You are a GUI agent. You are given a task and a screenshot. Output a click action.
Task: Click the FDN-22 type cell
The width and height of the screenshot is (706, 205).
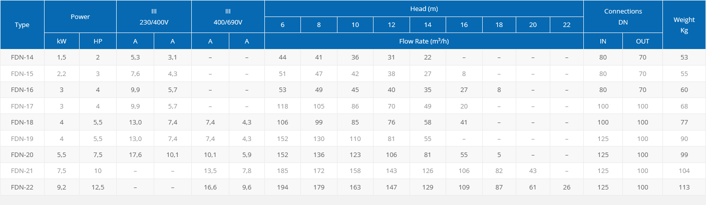(x=22, y=187)
